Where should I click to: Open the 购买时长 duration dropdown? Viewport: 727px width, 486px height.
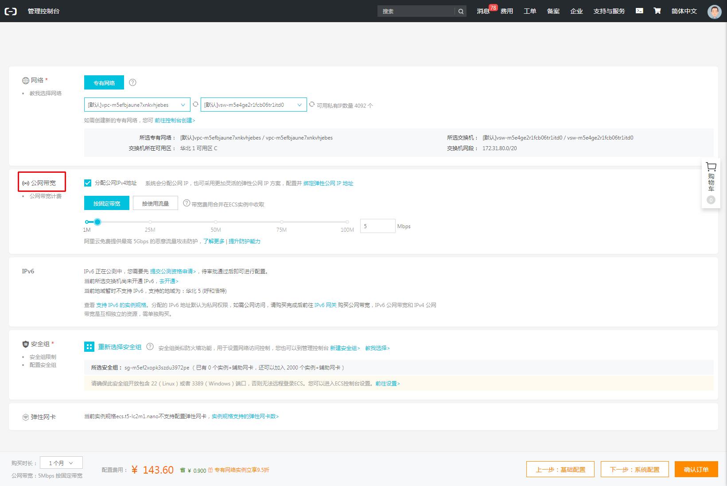[61, 463]
